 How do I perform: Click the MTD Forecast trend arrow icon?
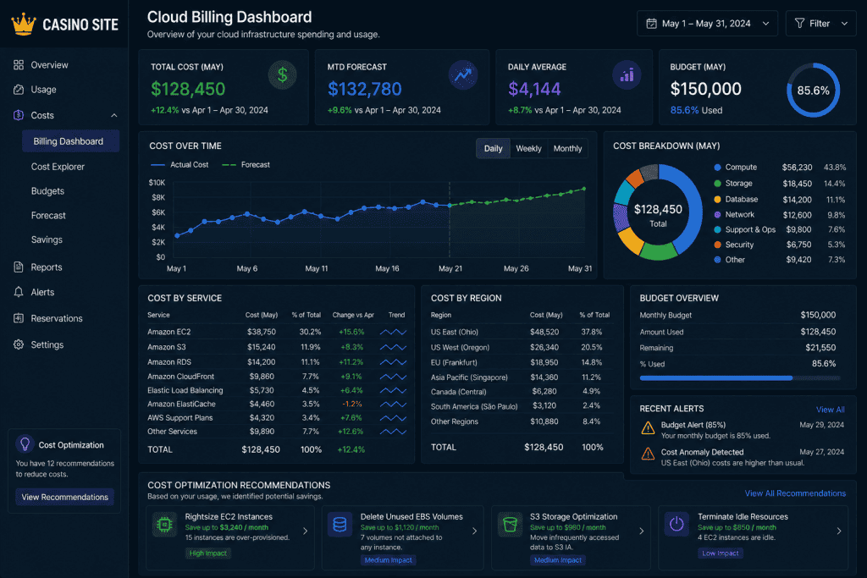click(463, 75)
